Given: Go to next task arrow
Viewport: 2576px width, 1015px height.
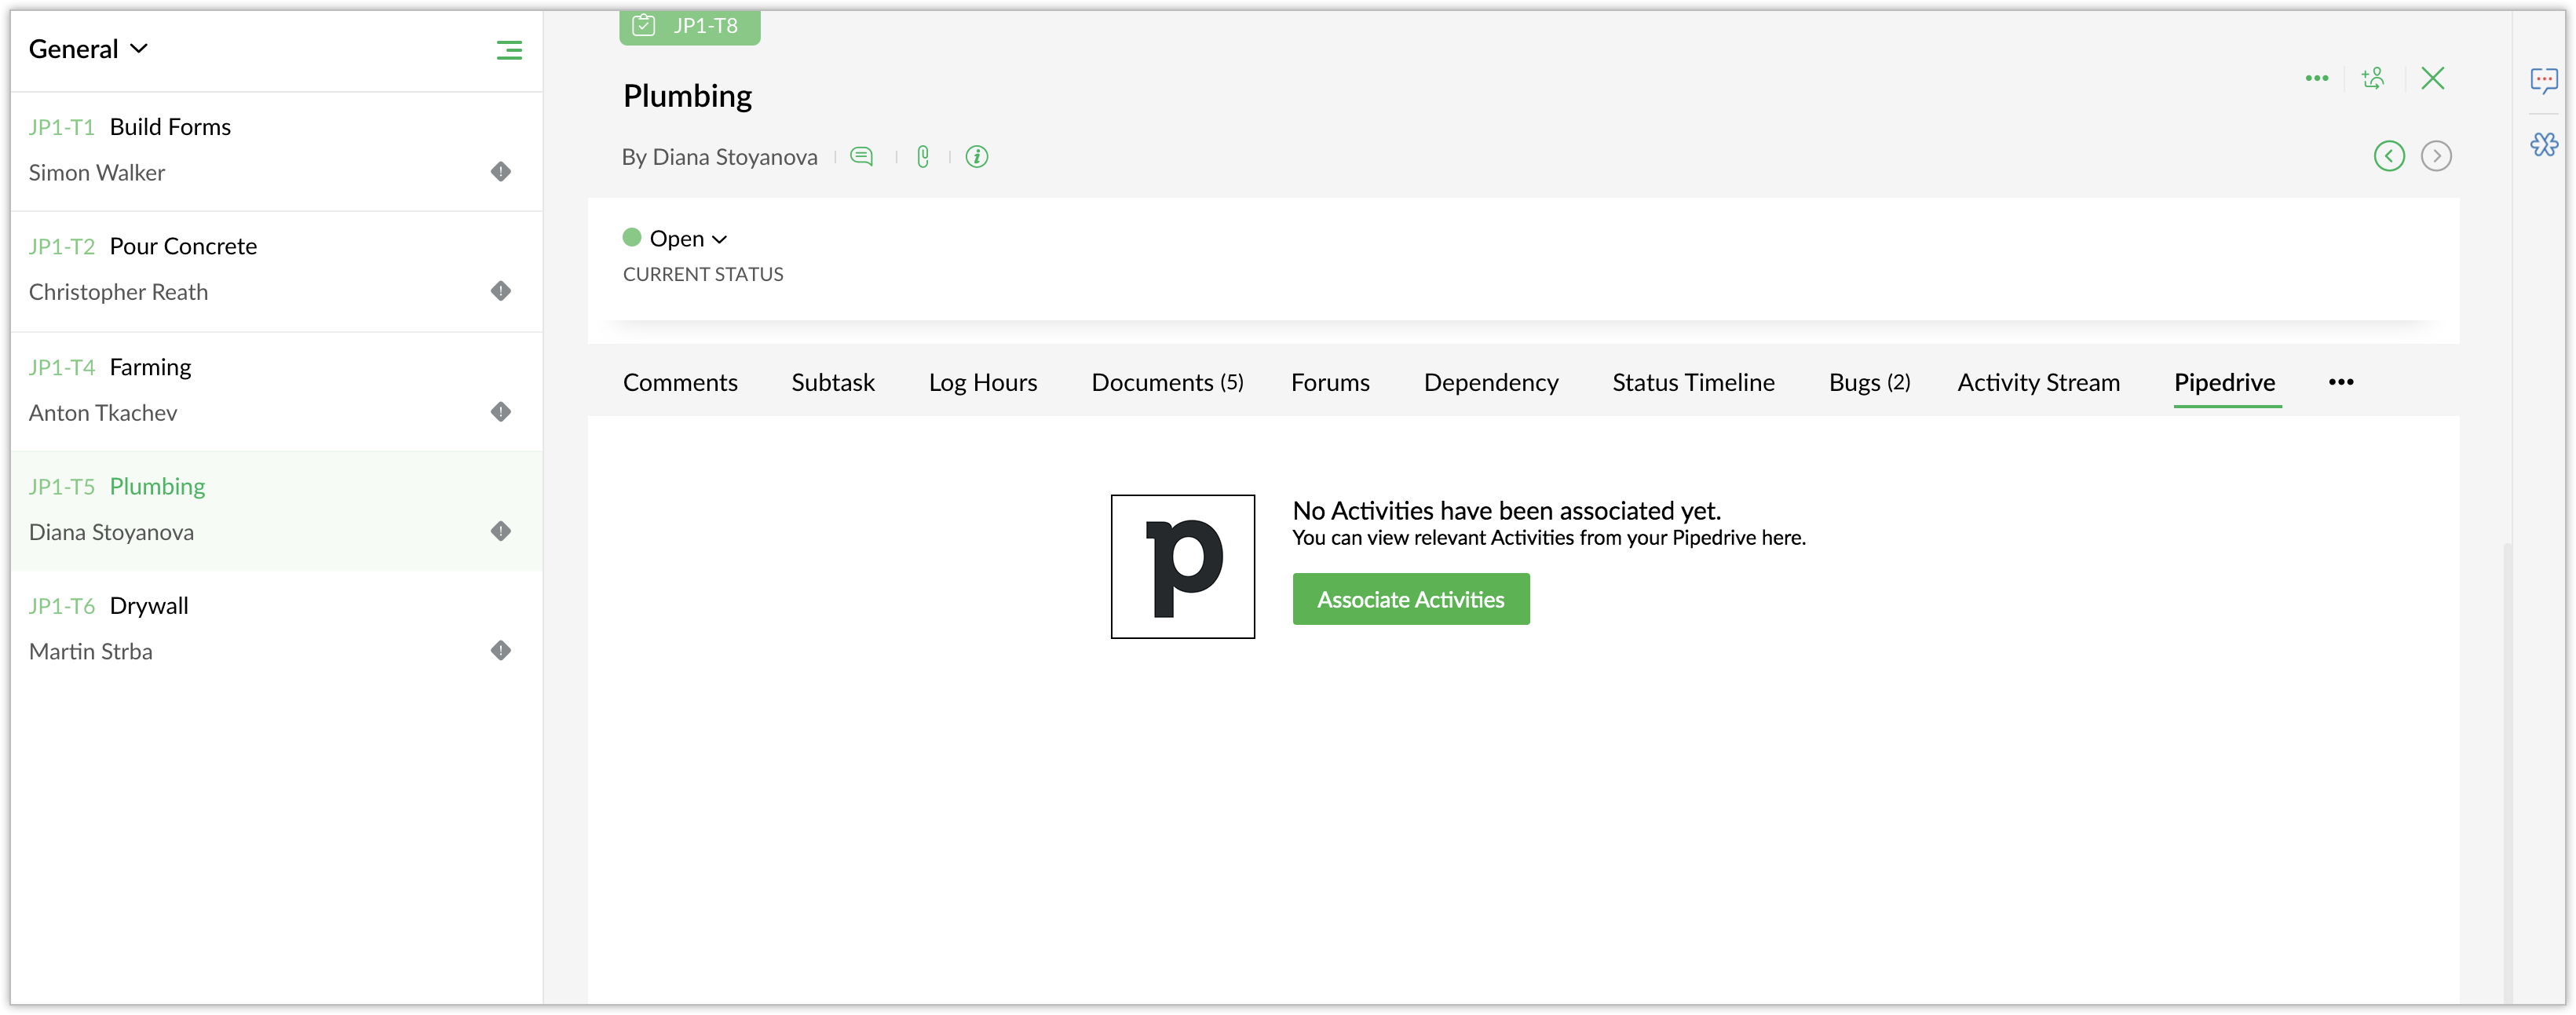Looking at the screenshot, I should [x=2436, y=156].
